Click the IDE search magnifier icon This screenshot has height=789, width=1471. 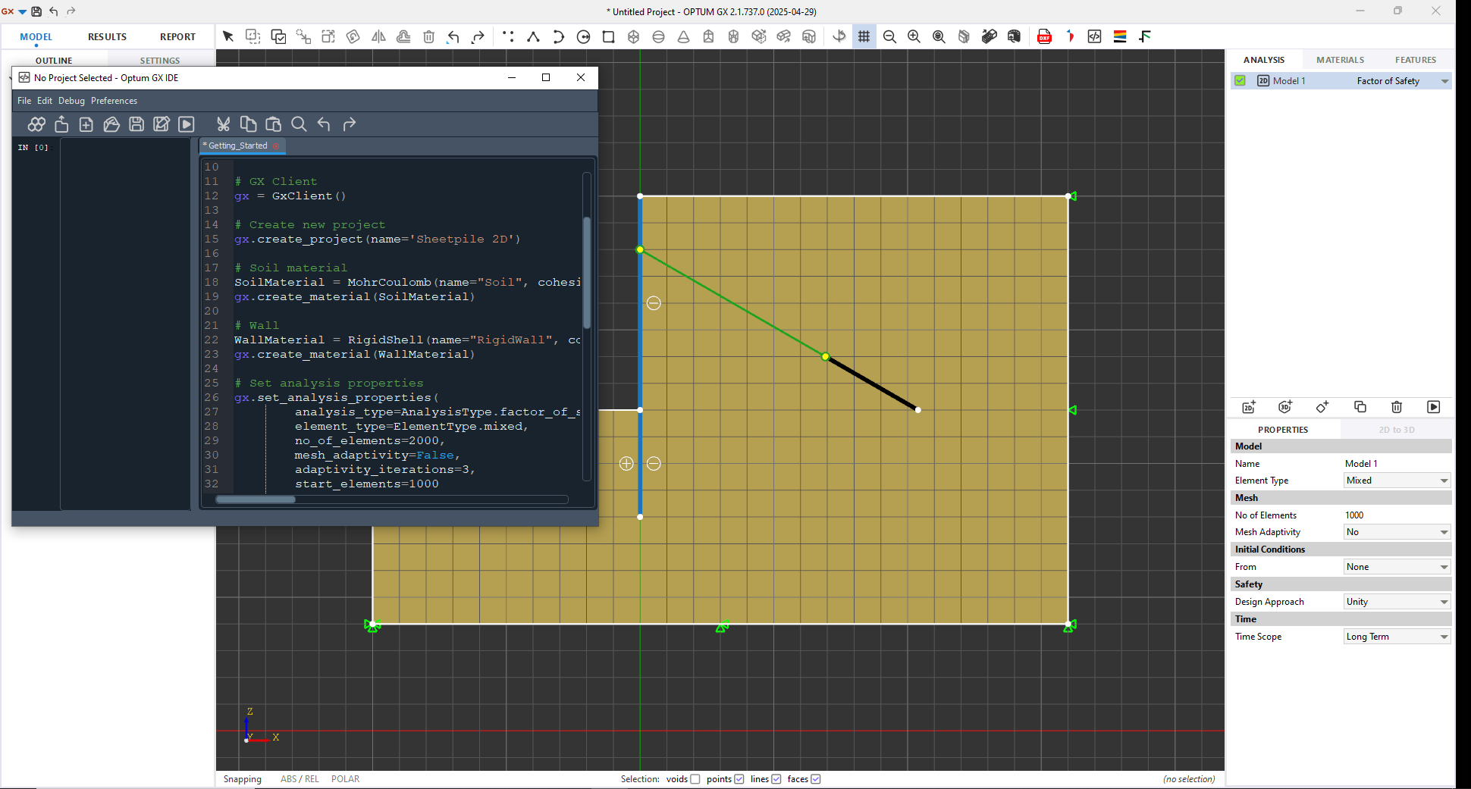299,124
